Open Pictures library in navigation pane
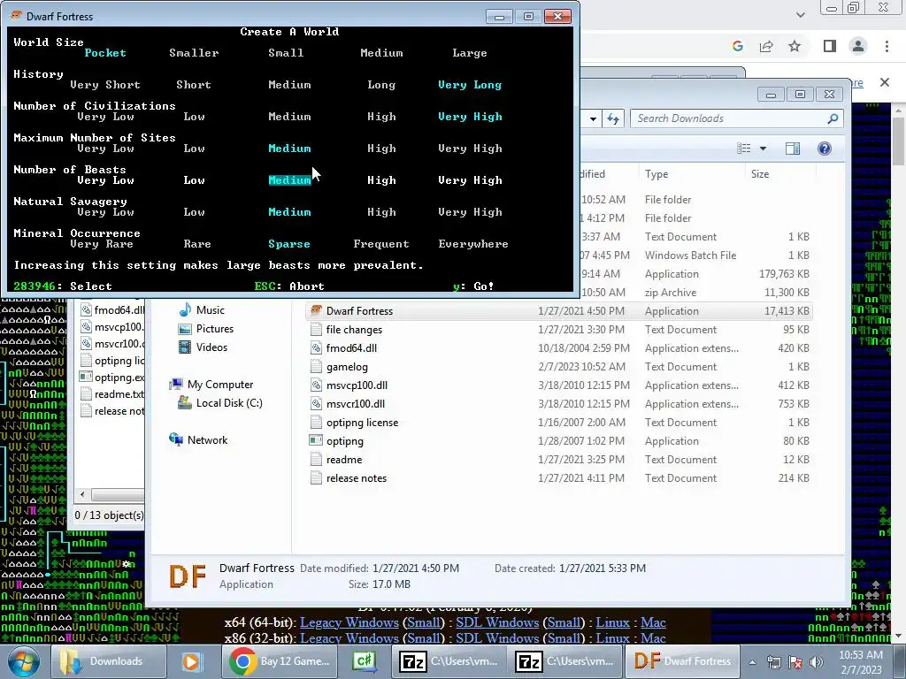The image size is (906, 679). click(x=205, y=329)
